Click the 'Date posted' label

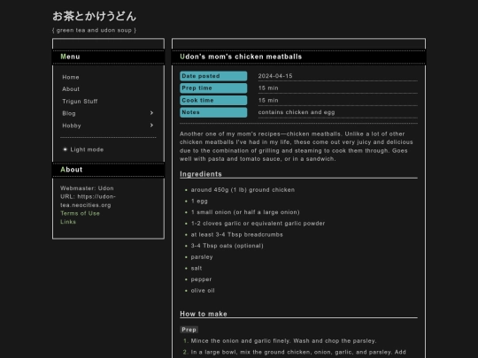pos(213,76)
